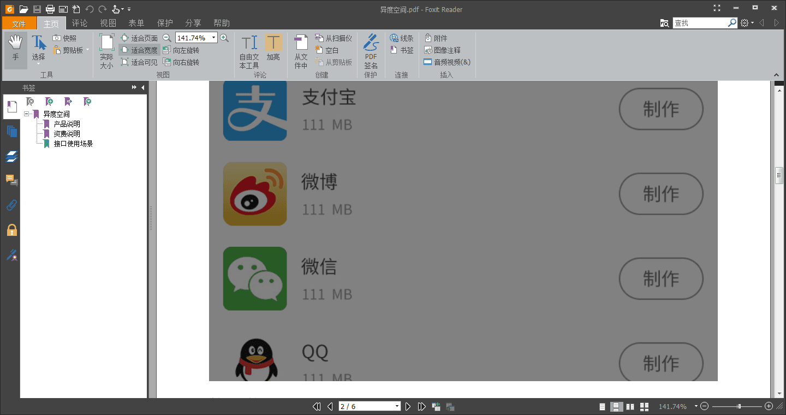This screenshot has width=786, height=415.
Task: Open the 文件 File menu
Action: 19,23
